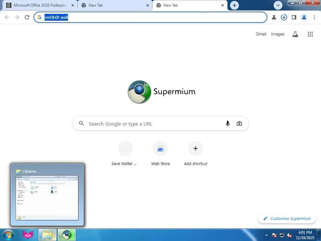Click the muted volume tray icon
The image size is (321, 241).
click(289, 235)
